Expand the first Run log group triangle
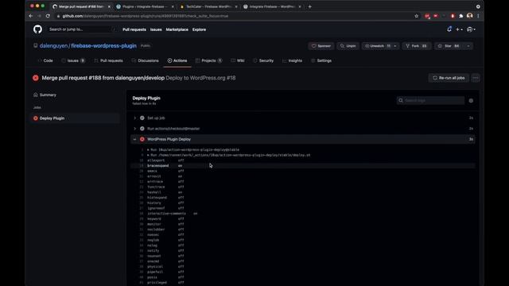 pyautogui.click(x=148, y=150)
